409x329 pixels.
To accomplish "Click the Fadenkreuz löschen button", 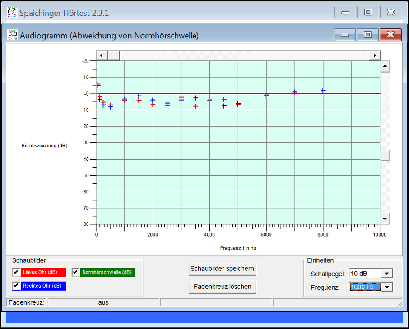I will [x=222, y=287].
